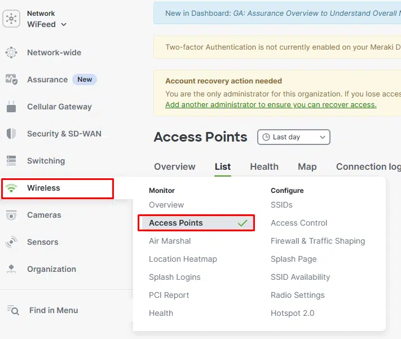Screen dimensions: 401x339
Task: Open Air Marshal under Monitor
Action: pyautogui.click(x=170, y=241)
